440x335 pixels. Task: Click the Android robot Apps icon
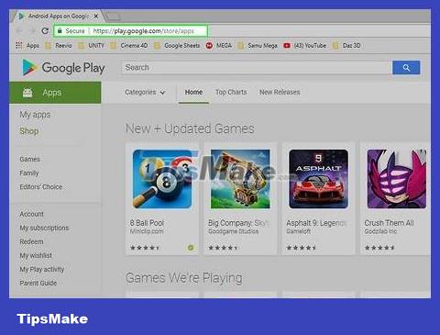(x=27, y=93)
